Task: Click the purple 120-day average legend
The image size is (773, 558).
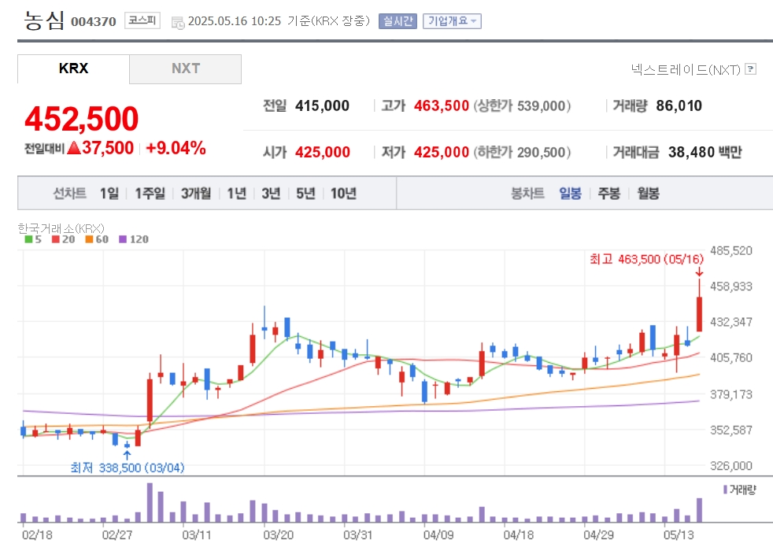Action: pos(134,239)
